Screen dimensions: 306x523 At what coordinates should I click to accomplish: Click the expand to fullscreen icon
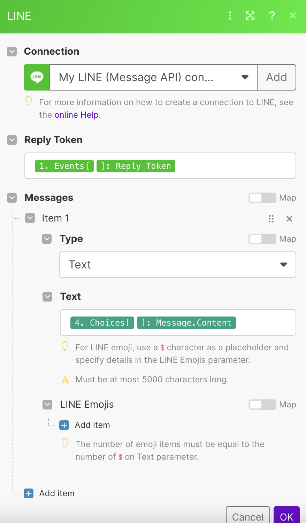(250, 16)
